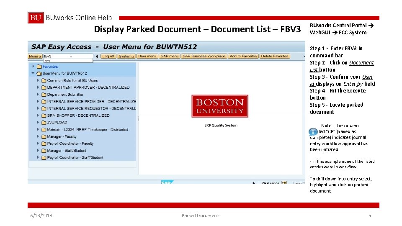Screen dimensions: 402x226
Task: Click Department Submitter folder icon
Action: pyautogui.click(x=44, y=95)
